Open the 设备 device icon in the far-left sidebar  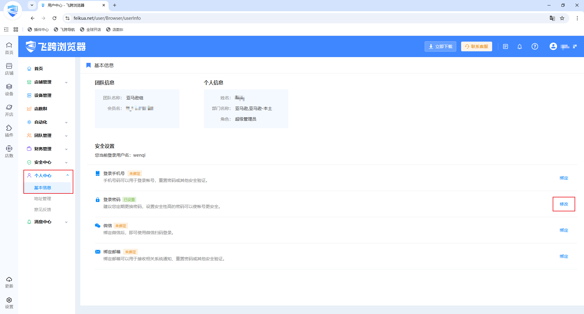click(x=9, y=90)
